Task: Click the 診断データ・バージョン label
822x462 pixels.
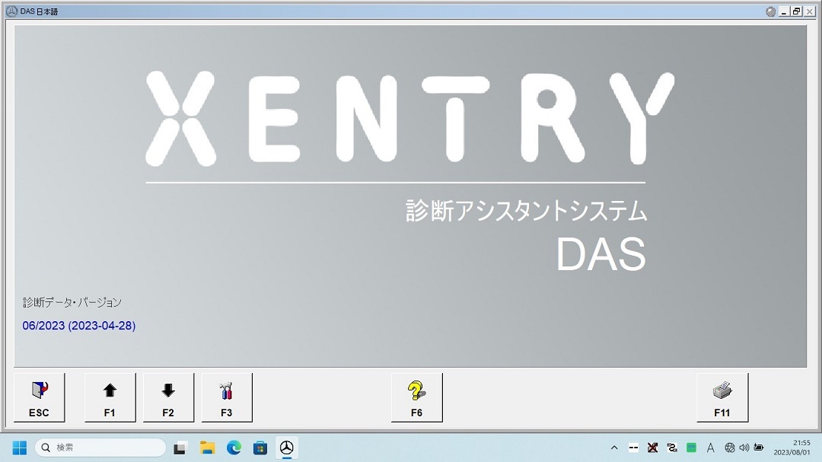Action: pyautogui.click(x=72, y=303)
